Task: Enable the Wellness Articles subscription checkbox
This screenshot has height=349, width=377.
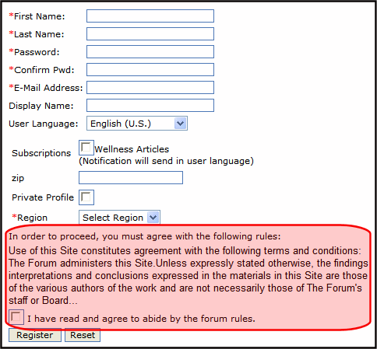Action: 86,148
